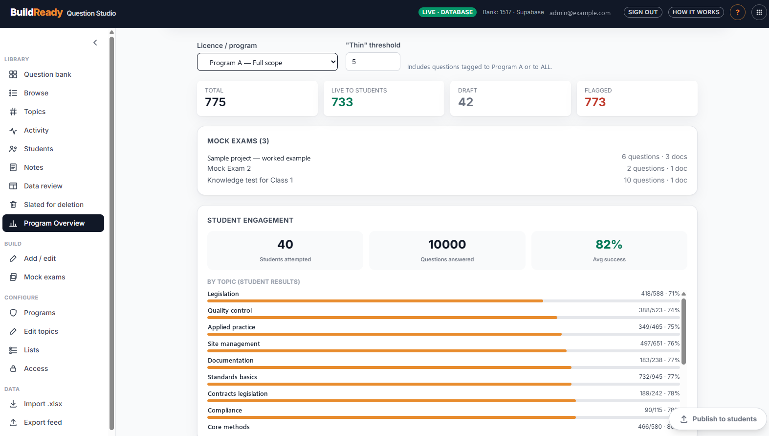The width and height of the screenshot is (769, 436).
Task: Click the 40 Students attempted tile
Action: point(285,251)
